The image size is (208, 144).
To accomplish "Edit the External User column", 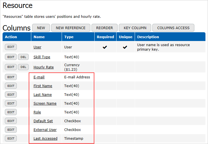I will [11, 130].
